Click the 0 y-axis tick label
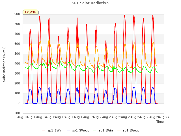181x136 pixels. click(19, 103)
